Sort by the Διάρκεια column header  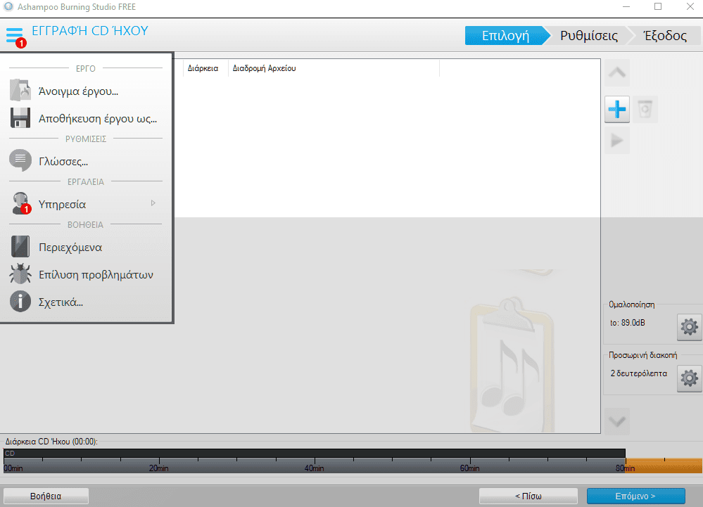pos(203,68)
